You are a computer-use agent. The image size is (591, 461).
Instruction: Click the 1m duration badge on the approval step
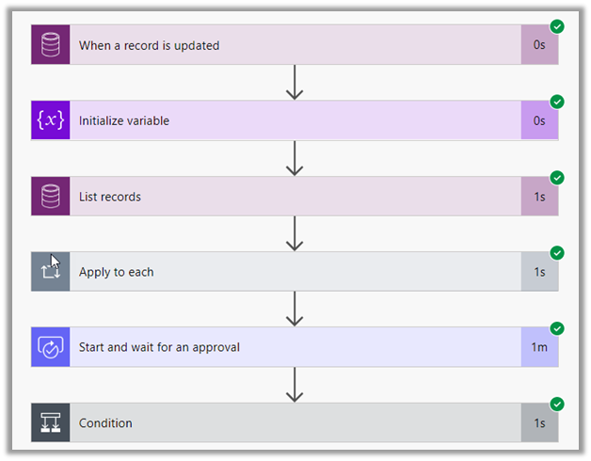coord(539,347)
